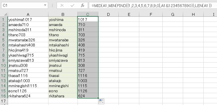The image size is (217, 105).
Task: Select row 17 header
Action: click(x=4, y=101)
